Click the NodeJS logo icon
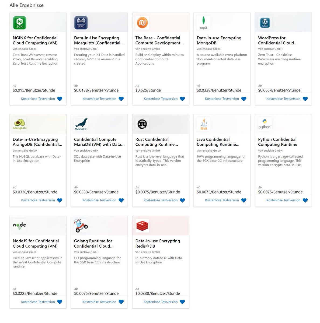Viewport: 320px width, 323px height. 20,226
